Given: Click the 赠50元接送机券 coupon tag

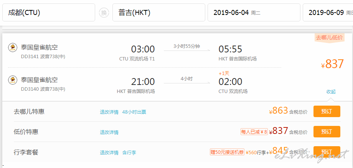Looking at the screenshot, I should click(227, 152).
